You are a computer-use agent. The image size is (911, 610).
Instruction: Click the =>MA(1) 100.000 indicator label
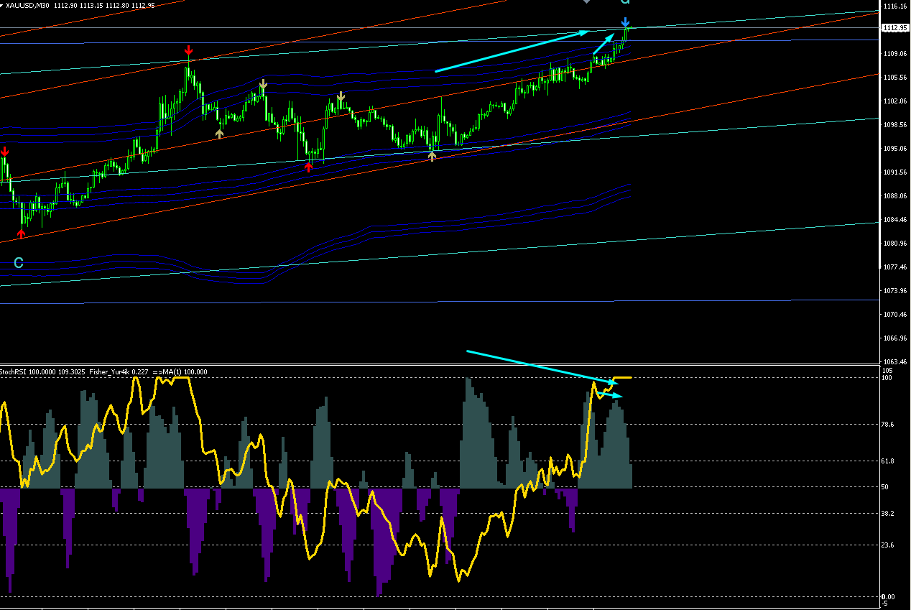click(180, 372)
